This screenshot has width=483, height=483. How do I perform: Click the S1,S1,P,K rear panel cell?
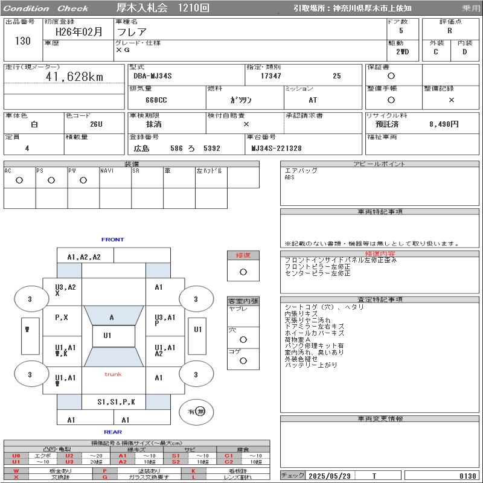tap(117, 401)
